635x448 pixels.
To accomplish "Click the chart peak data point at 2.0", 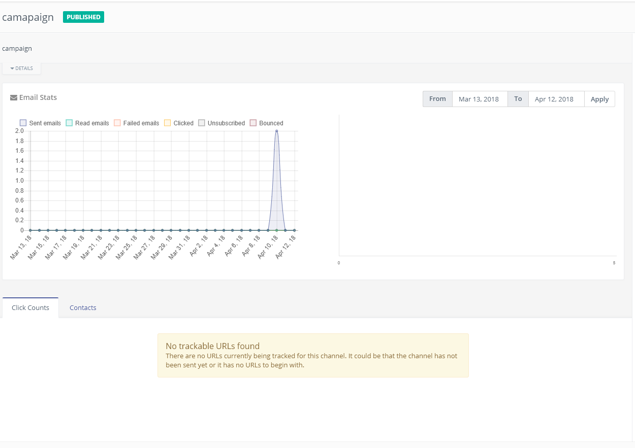I will pos(277,131).
